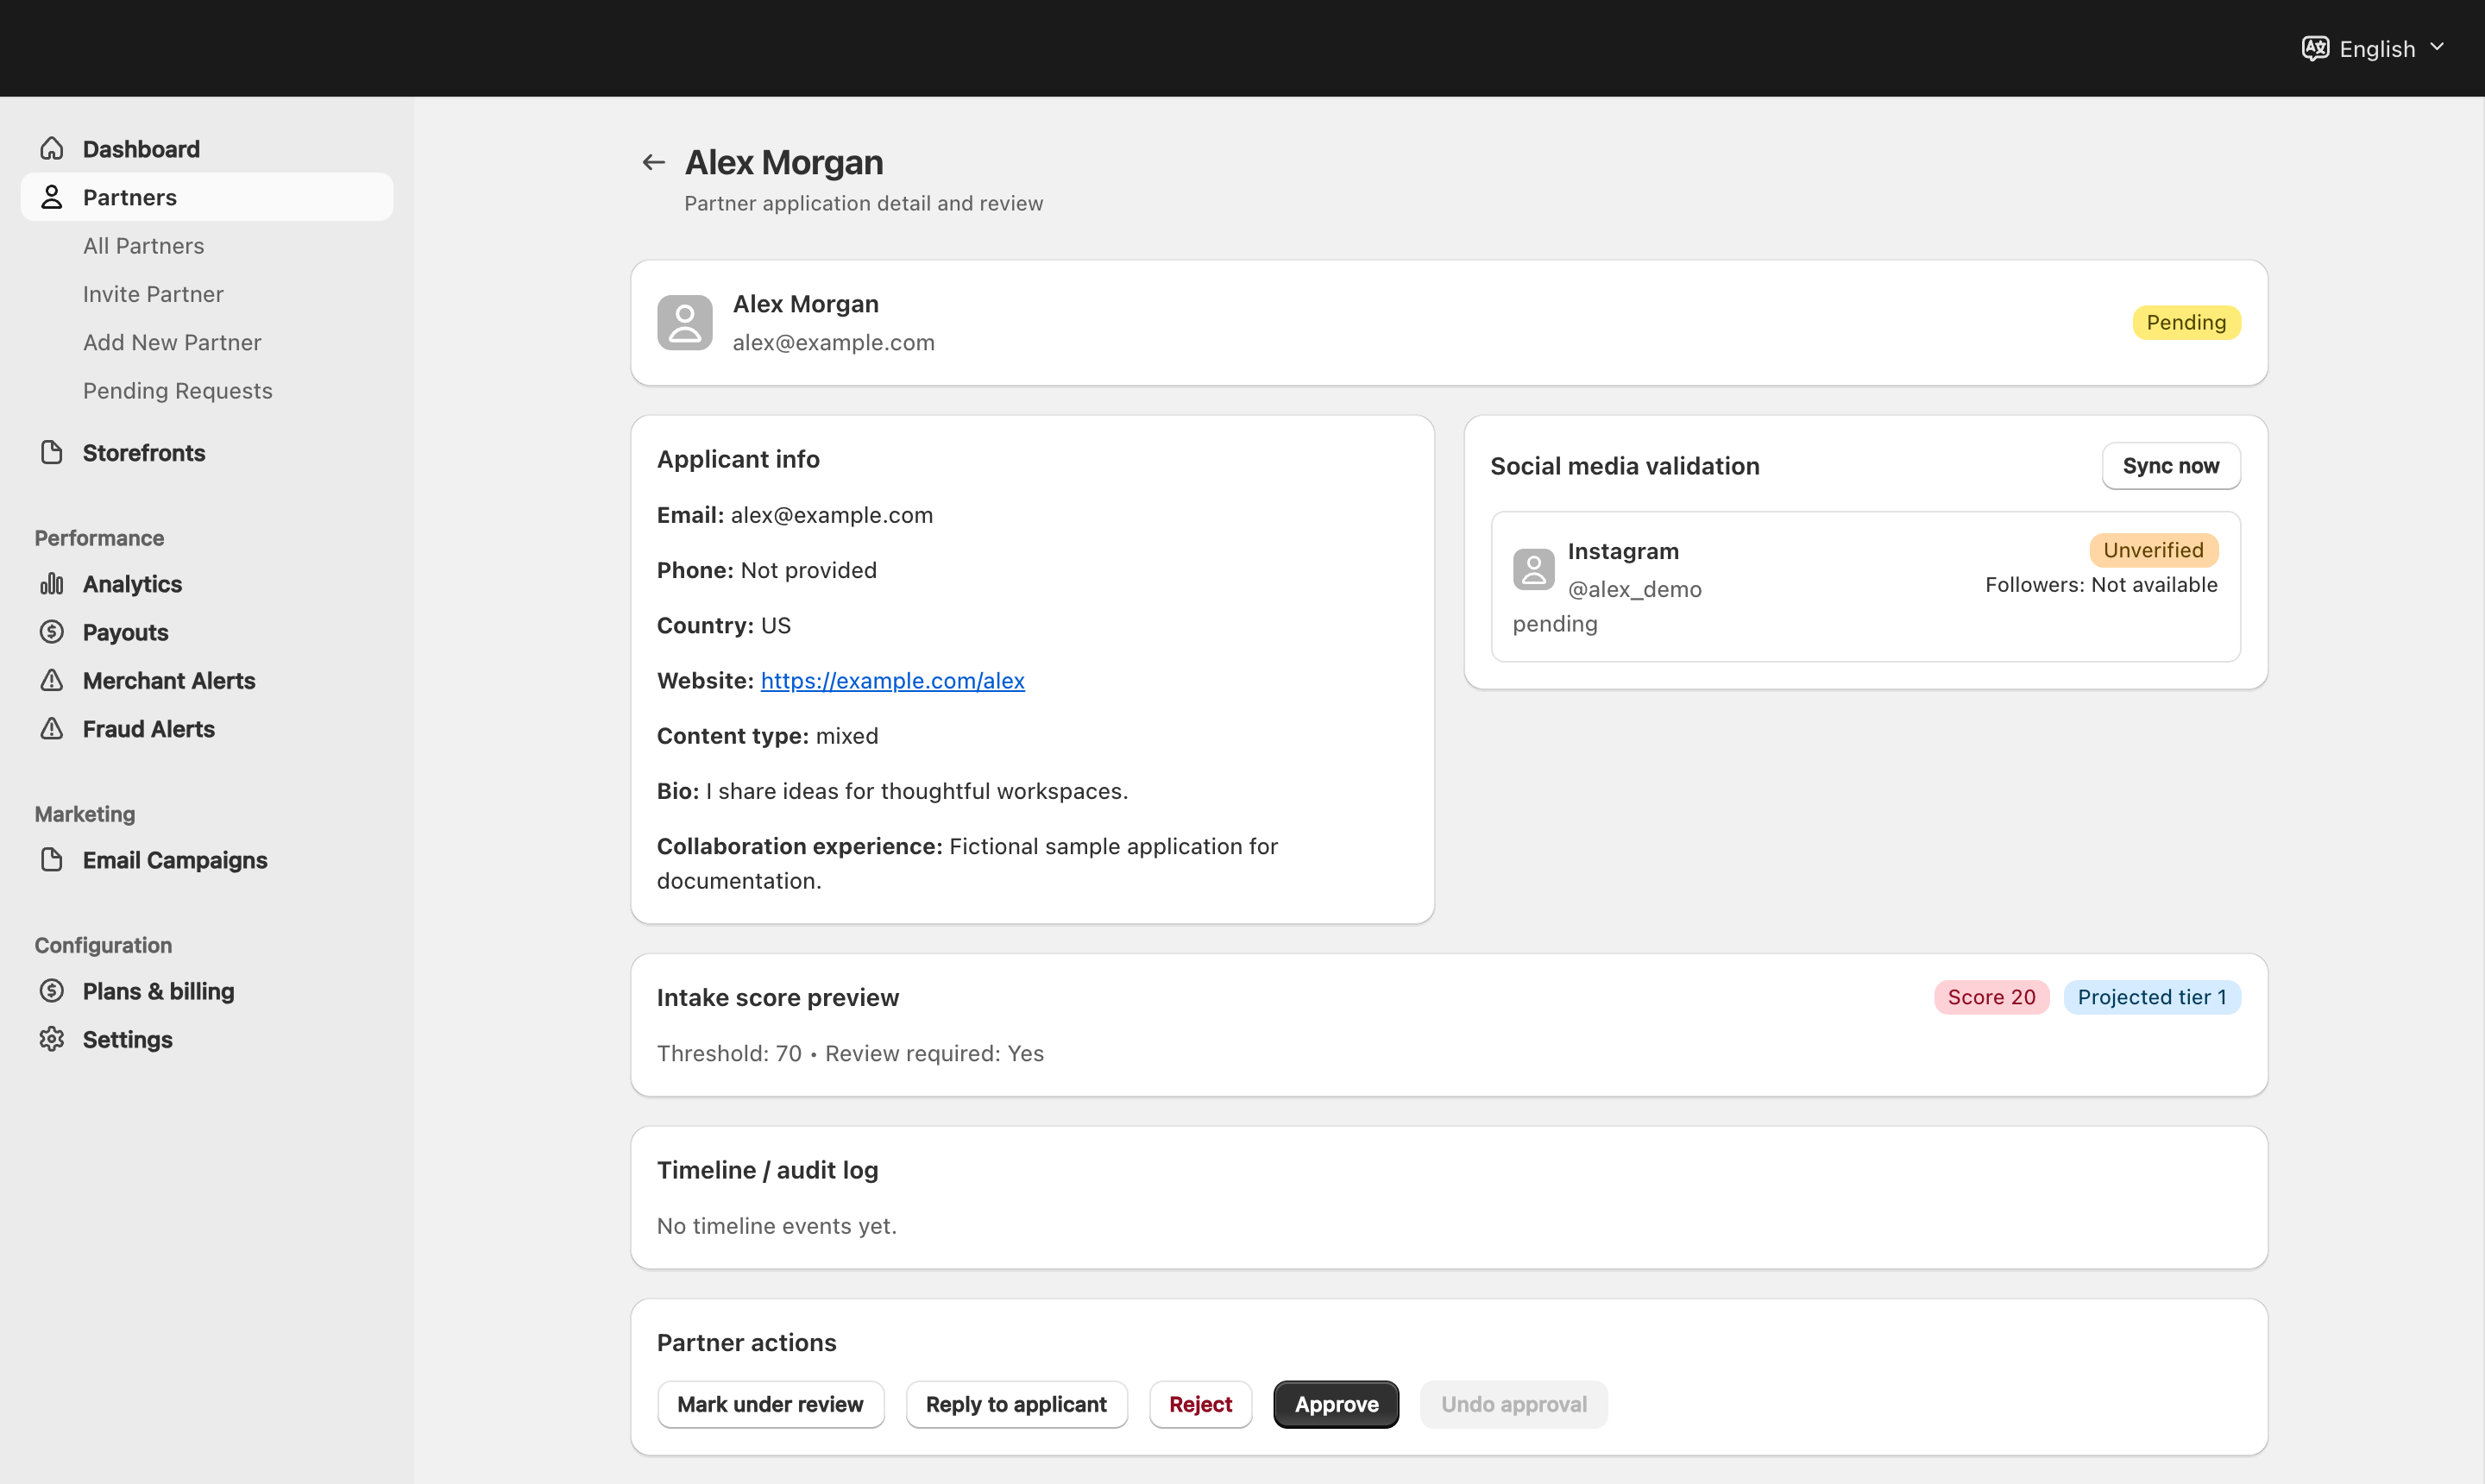2485x1484 pixels.
Task: Click Alex Morgan's profile avatar
Action: click(685, 323)
